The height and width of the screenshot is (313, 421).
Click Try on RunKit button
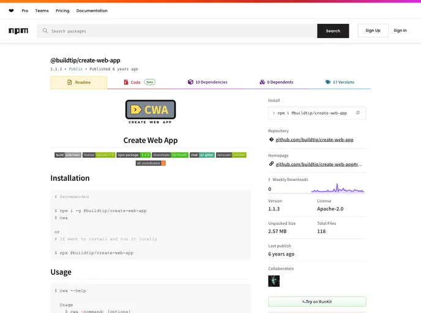point(317,302)
